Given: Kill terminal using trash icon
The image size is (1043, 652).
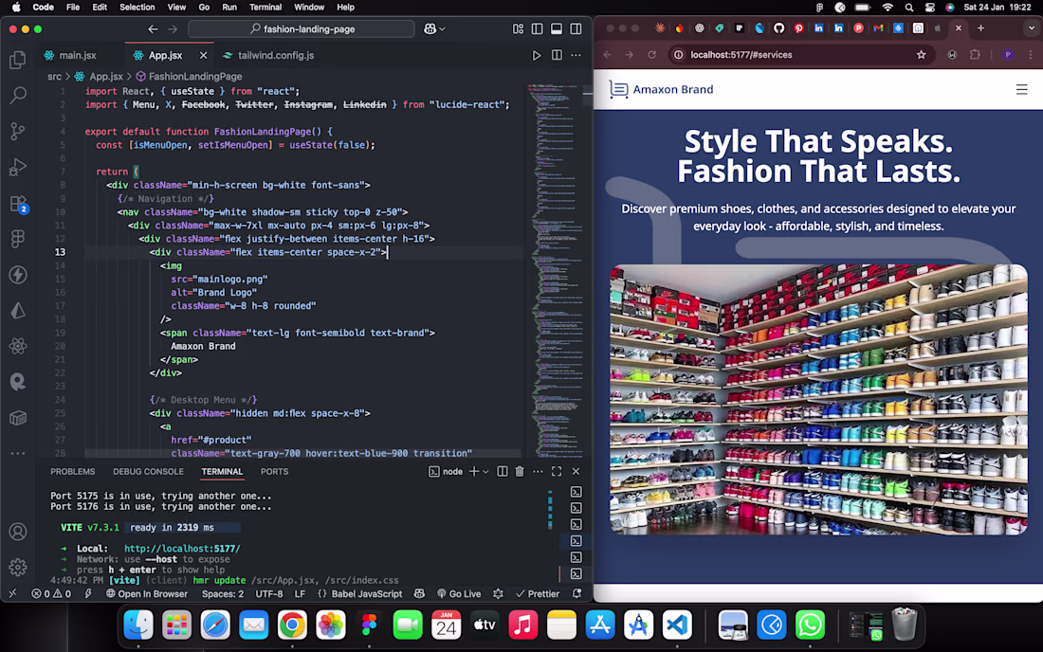Looking at the screenshot, I should pyautogui.click(x=520, y=472).
